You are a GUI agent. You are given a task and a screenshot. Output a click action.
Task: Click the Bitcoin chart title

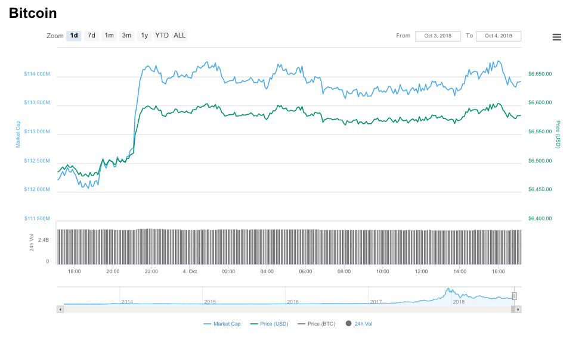pyautogui.click(x=33, y=13)
